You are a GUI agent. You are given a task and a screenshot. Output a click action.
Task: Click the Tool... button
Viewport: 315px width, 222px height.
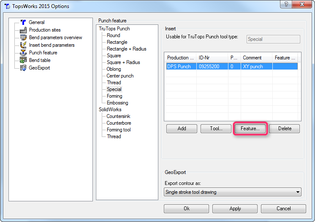[216, 128]
